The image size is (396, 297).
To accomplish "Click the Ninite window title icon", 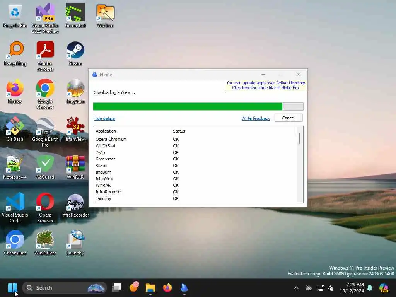I will pos(95,75).
